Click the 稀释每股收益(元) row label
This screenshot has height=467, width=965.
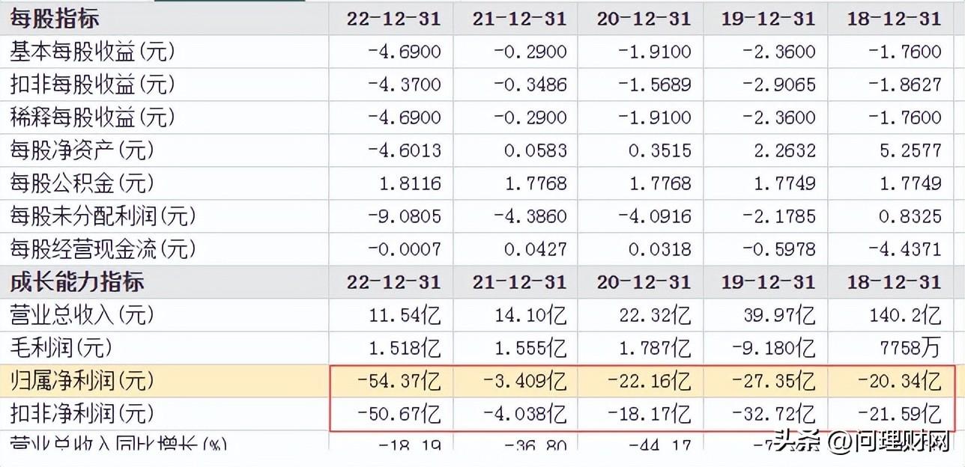(92, 117)
